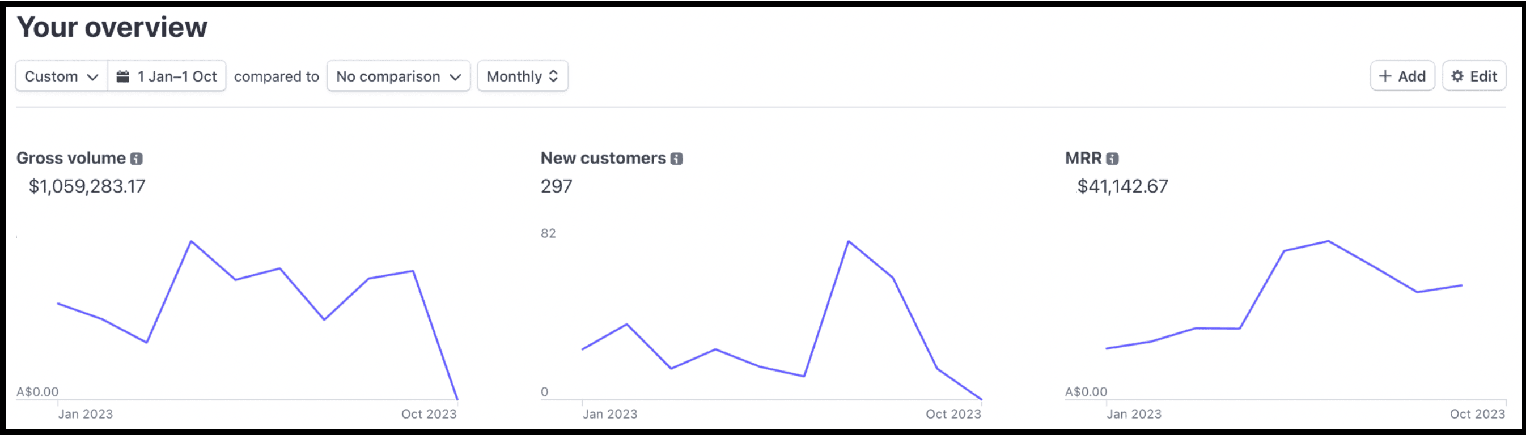
Task: Click the $1,059,283.17 gross volume total
Action: [x=87, y=186]
